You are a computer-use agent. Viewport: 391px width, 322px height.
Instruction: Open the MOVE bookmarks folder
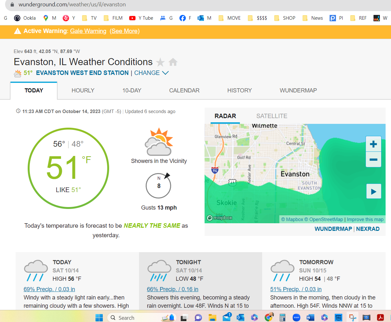tap(230, 18)
